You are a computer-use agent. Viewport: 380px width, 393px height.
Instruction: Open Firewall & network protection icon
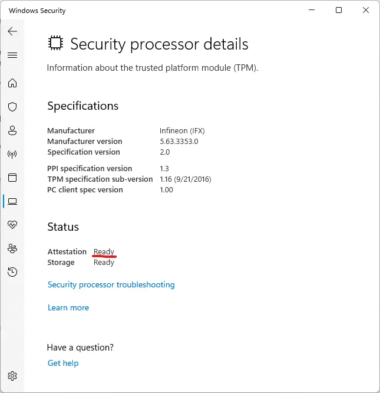12,154
